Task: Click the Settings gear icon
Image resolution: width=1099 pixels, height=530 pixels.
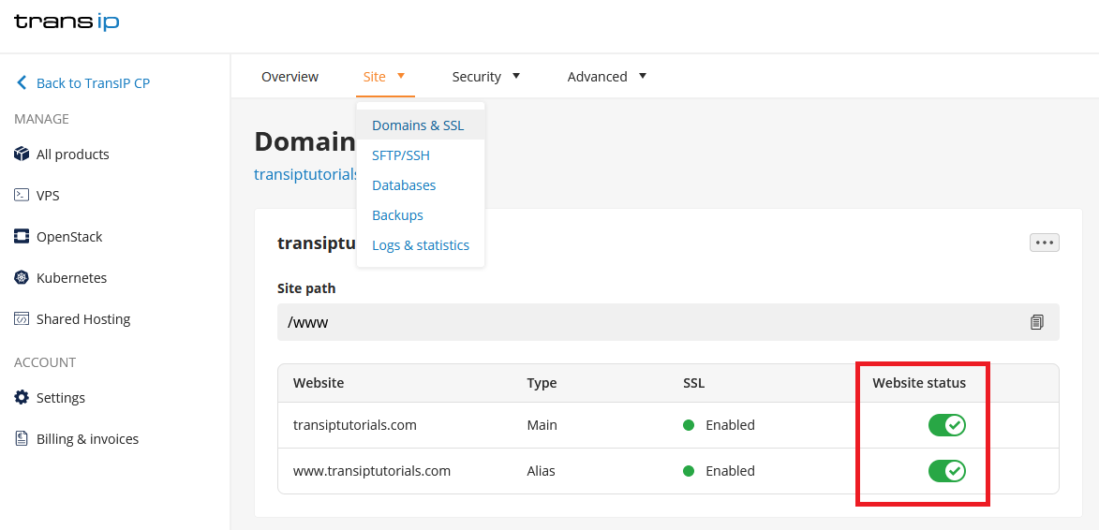Action: 22,397
